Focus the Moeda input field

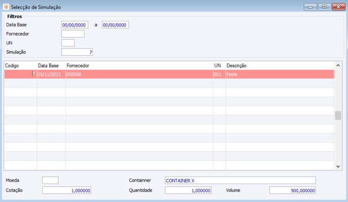(50, 180)
